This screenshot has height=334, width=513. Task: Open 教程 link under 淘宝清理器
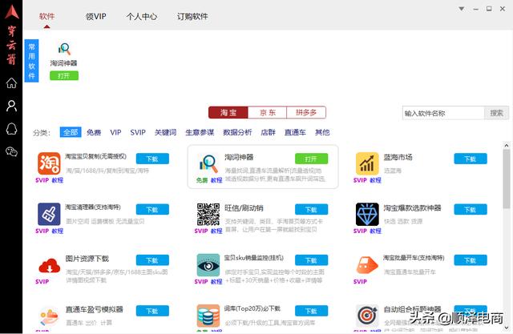(58, 231)
